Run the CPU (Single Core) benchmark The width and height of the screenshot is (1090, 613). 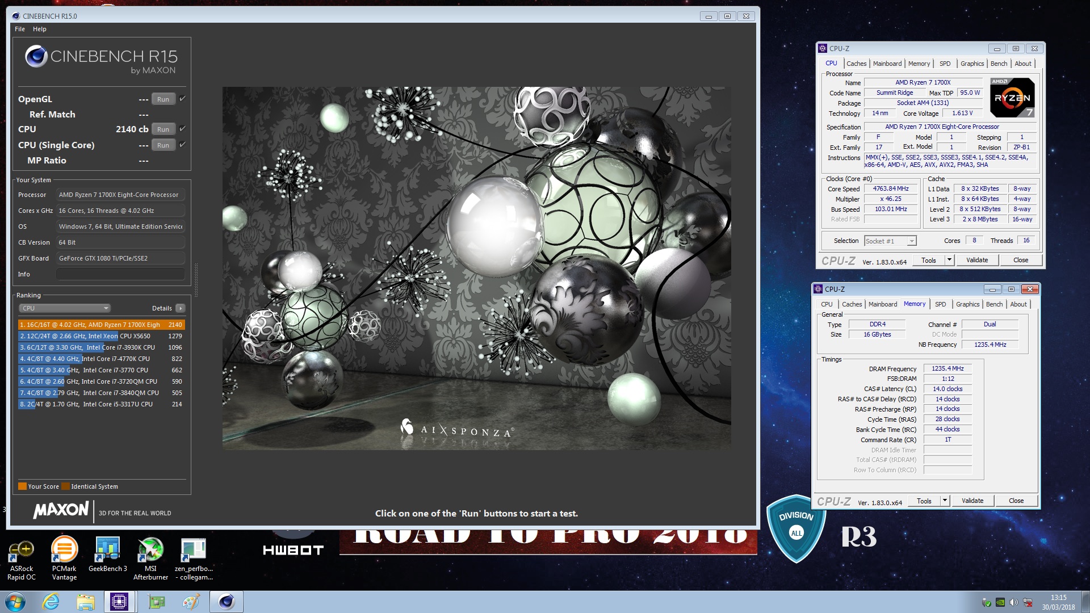click(x=163, y=145)
